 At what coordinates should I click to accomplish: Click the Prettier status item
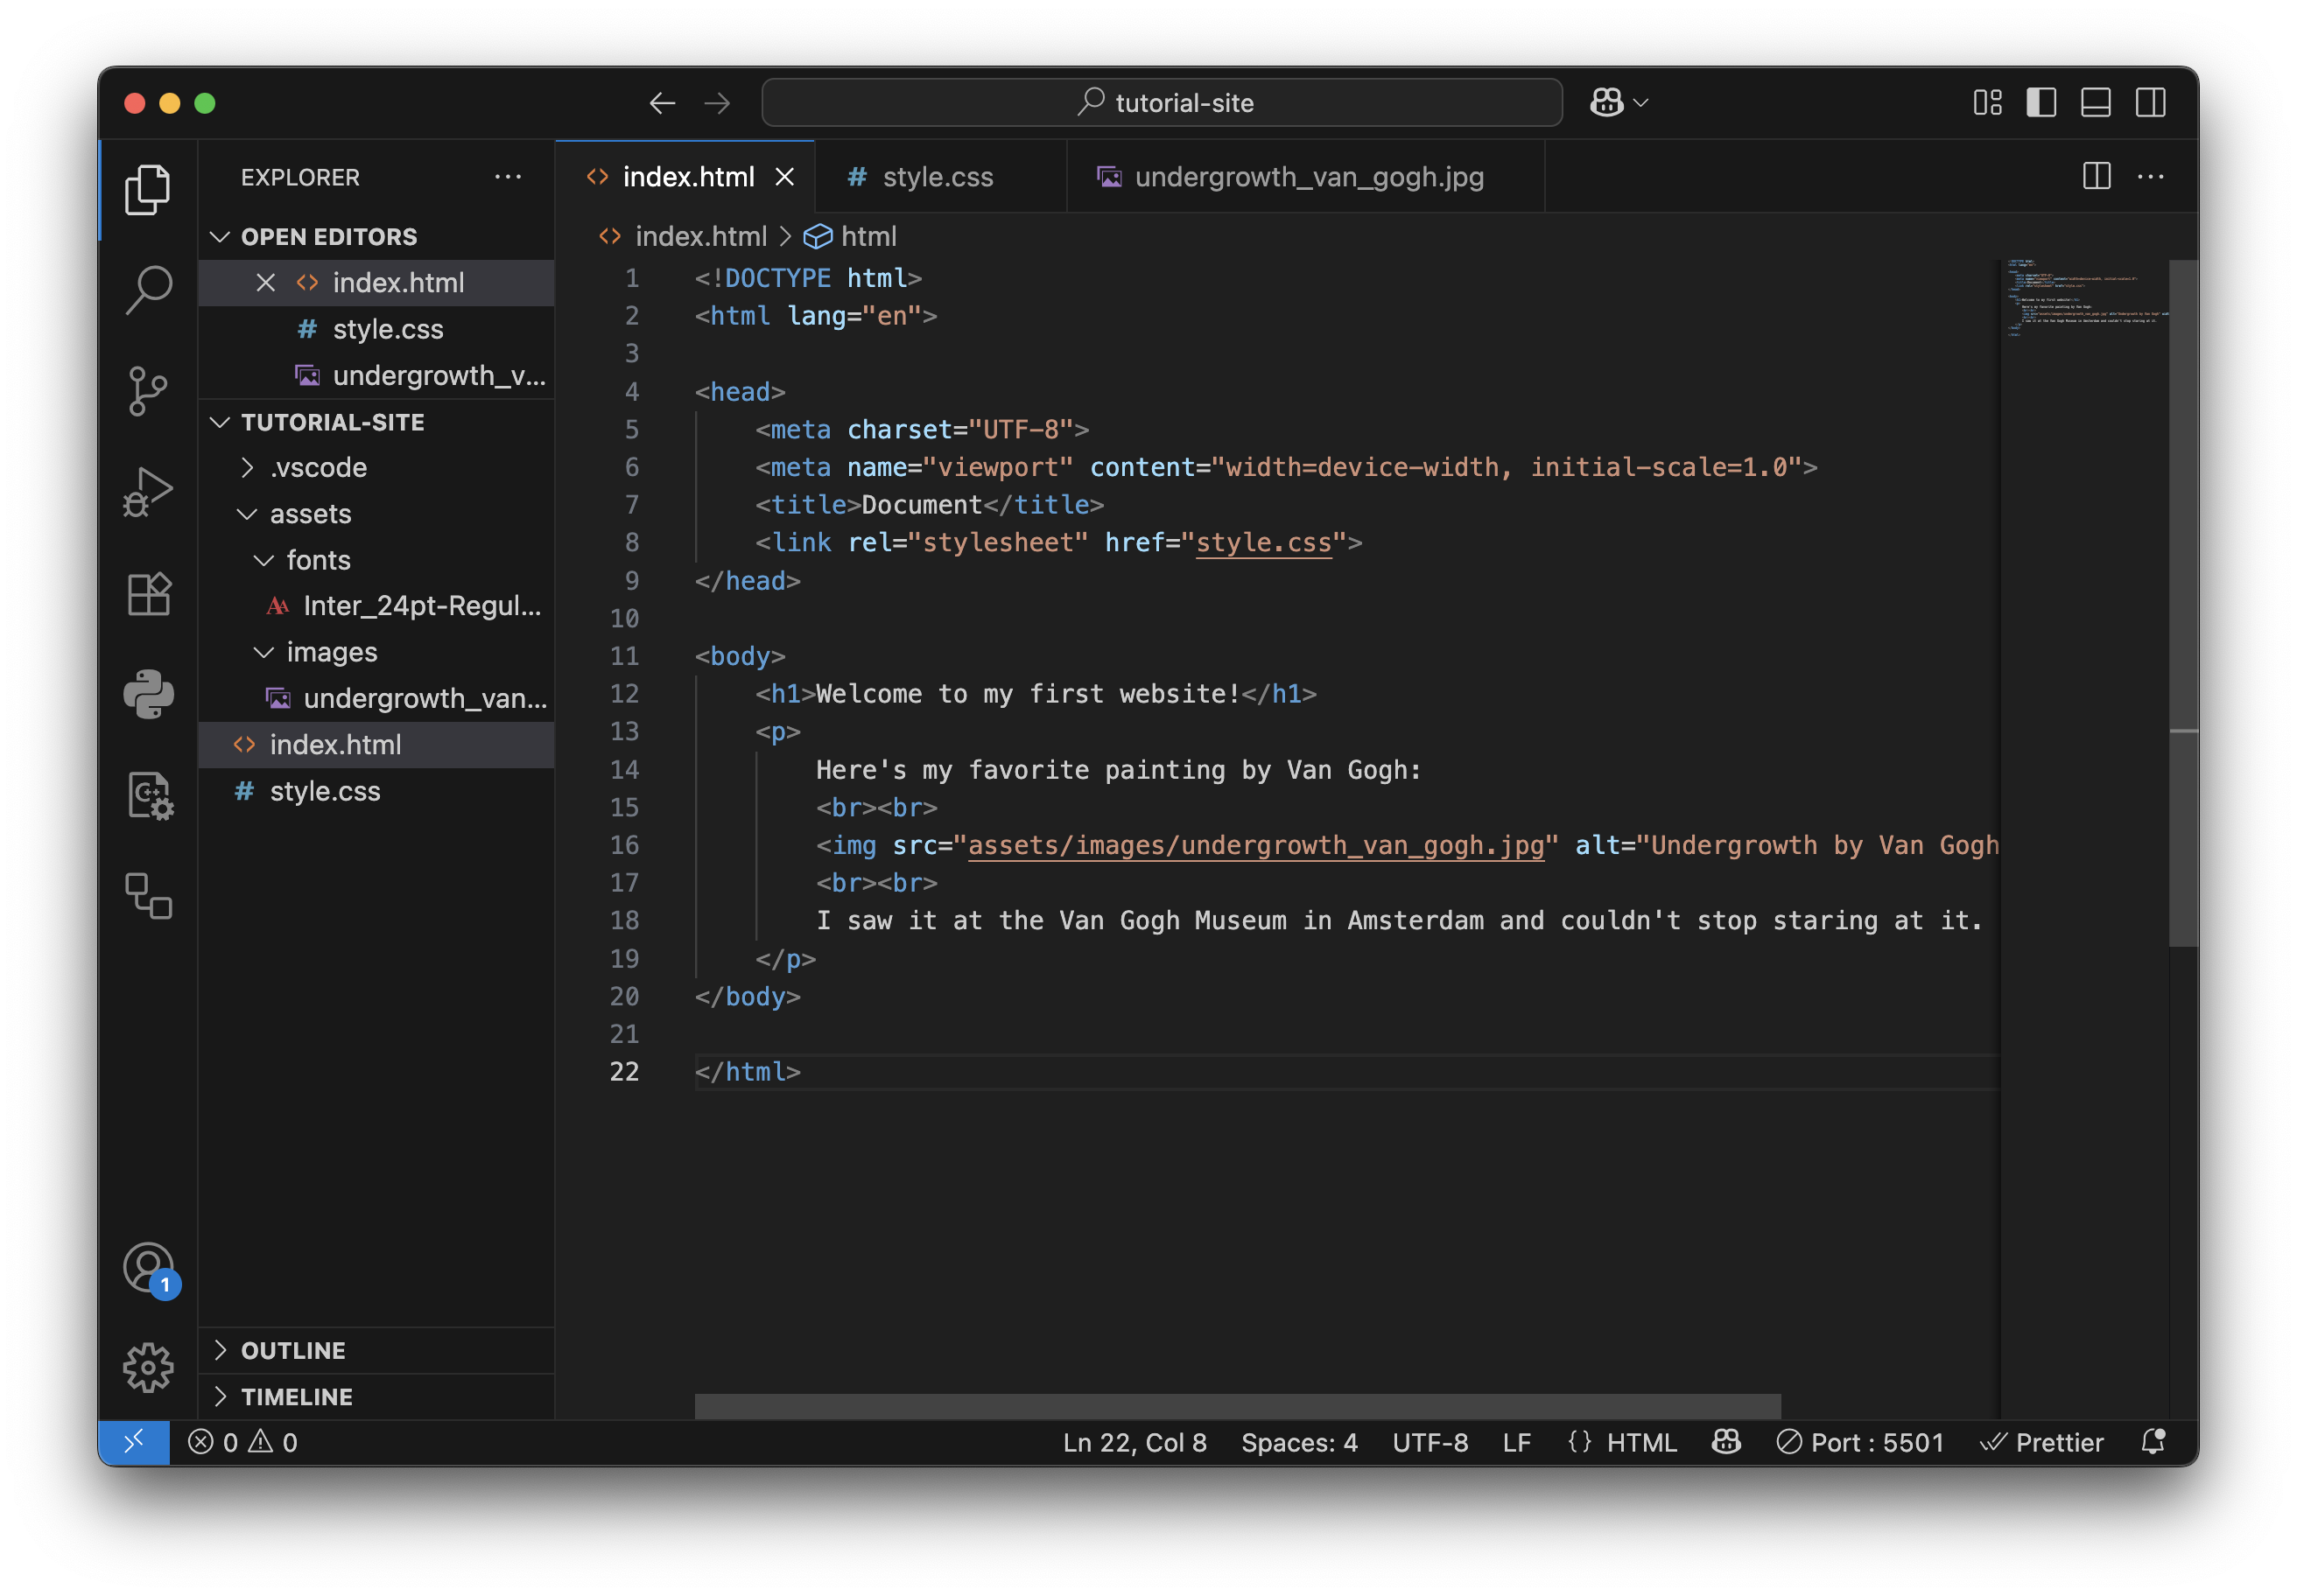(2043, 1442)
